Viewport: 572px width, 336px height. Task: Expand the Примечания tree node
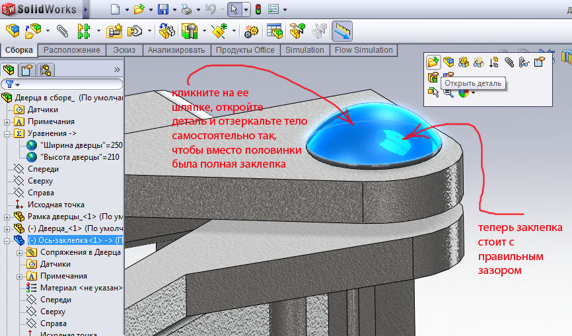coord(7,121)
